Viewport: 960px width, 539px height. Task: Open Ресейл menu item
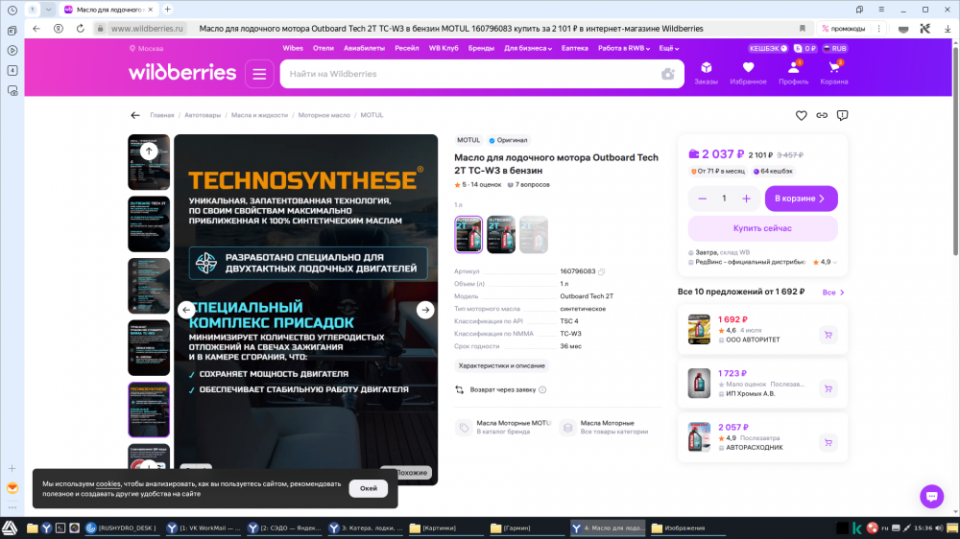(x=406, y=48)
